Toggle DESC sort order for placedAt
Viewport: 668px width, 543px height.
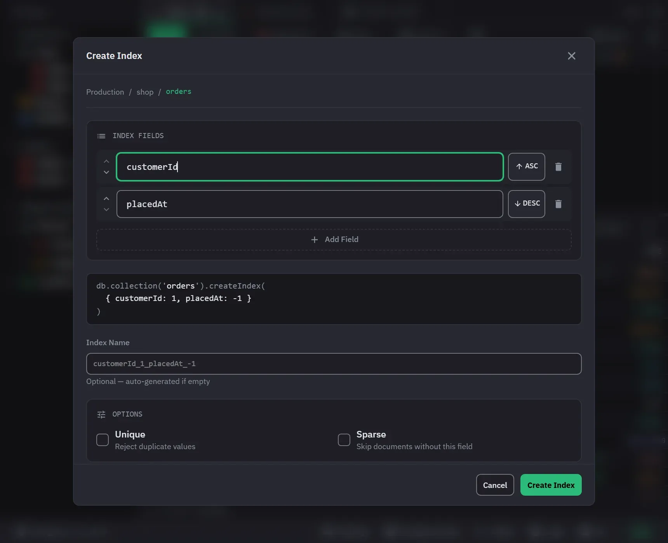click(526, 204)
